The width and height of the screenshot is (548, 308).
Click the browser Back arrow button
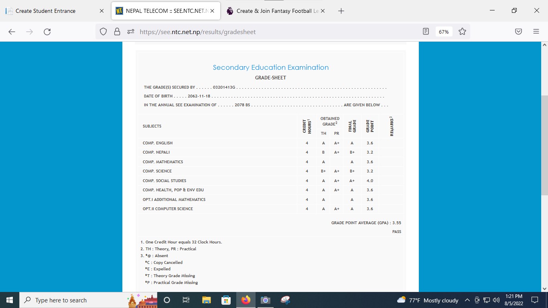12,32
